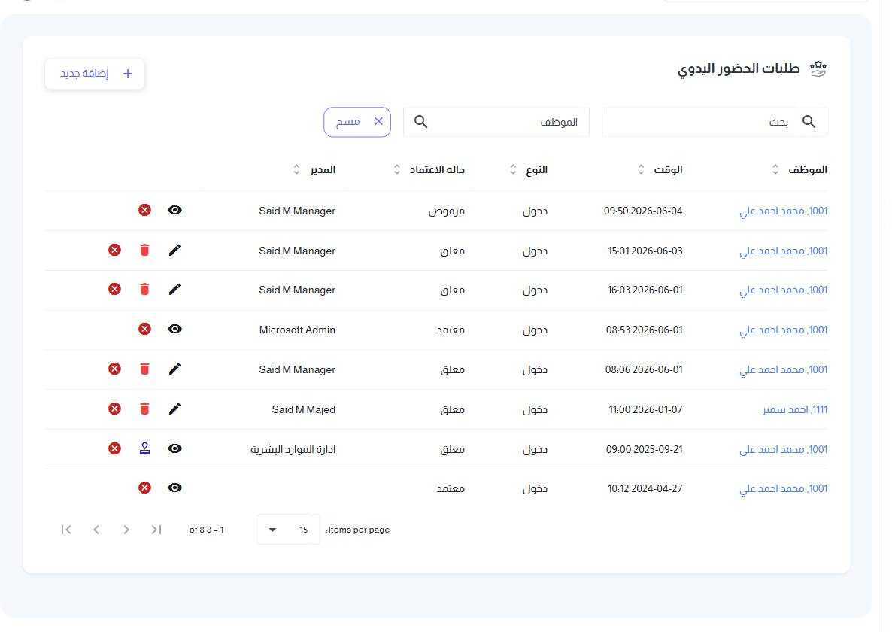Click red X on 16:03 2026-06-01 row
892x632 pixels.
[x=114, y=289]
